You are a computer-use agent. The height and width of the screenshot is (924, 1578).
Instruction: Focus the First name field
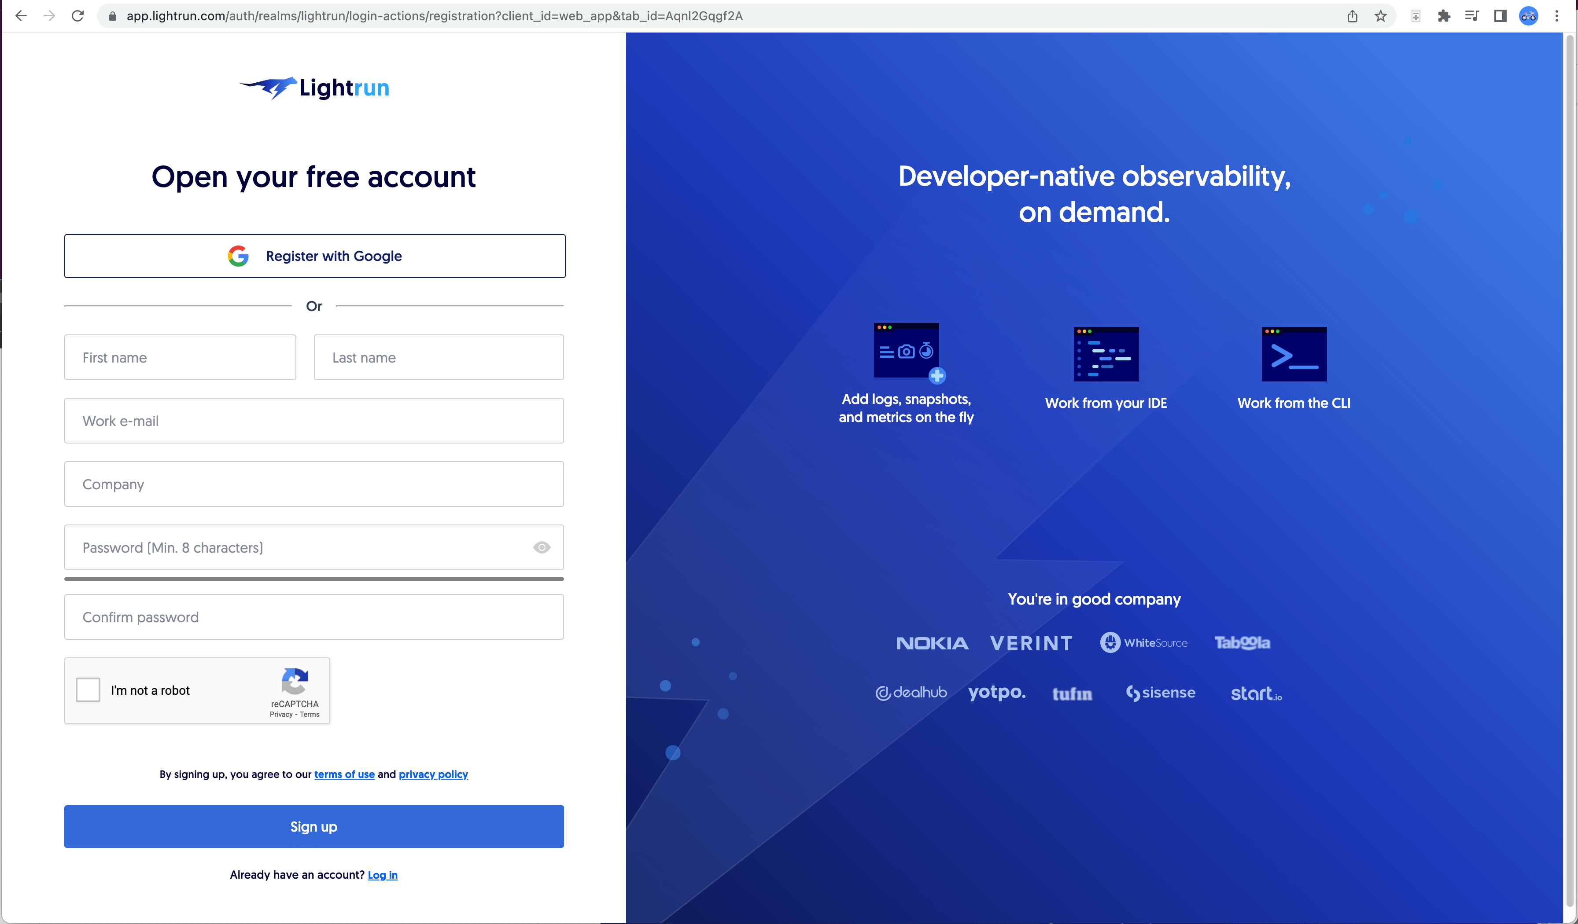[180, 357]
